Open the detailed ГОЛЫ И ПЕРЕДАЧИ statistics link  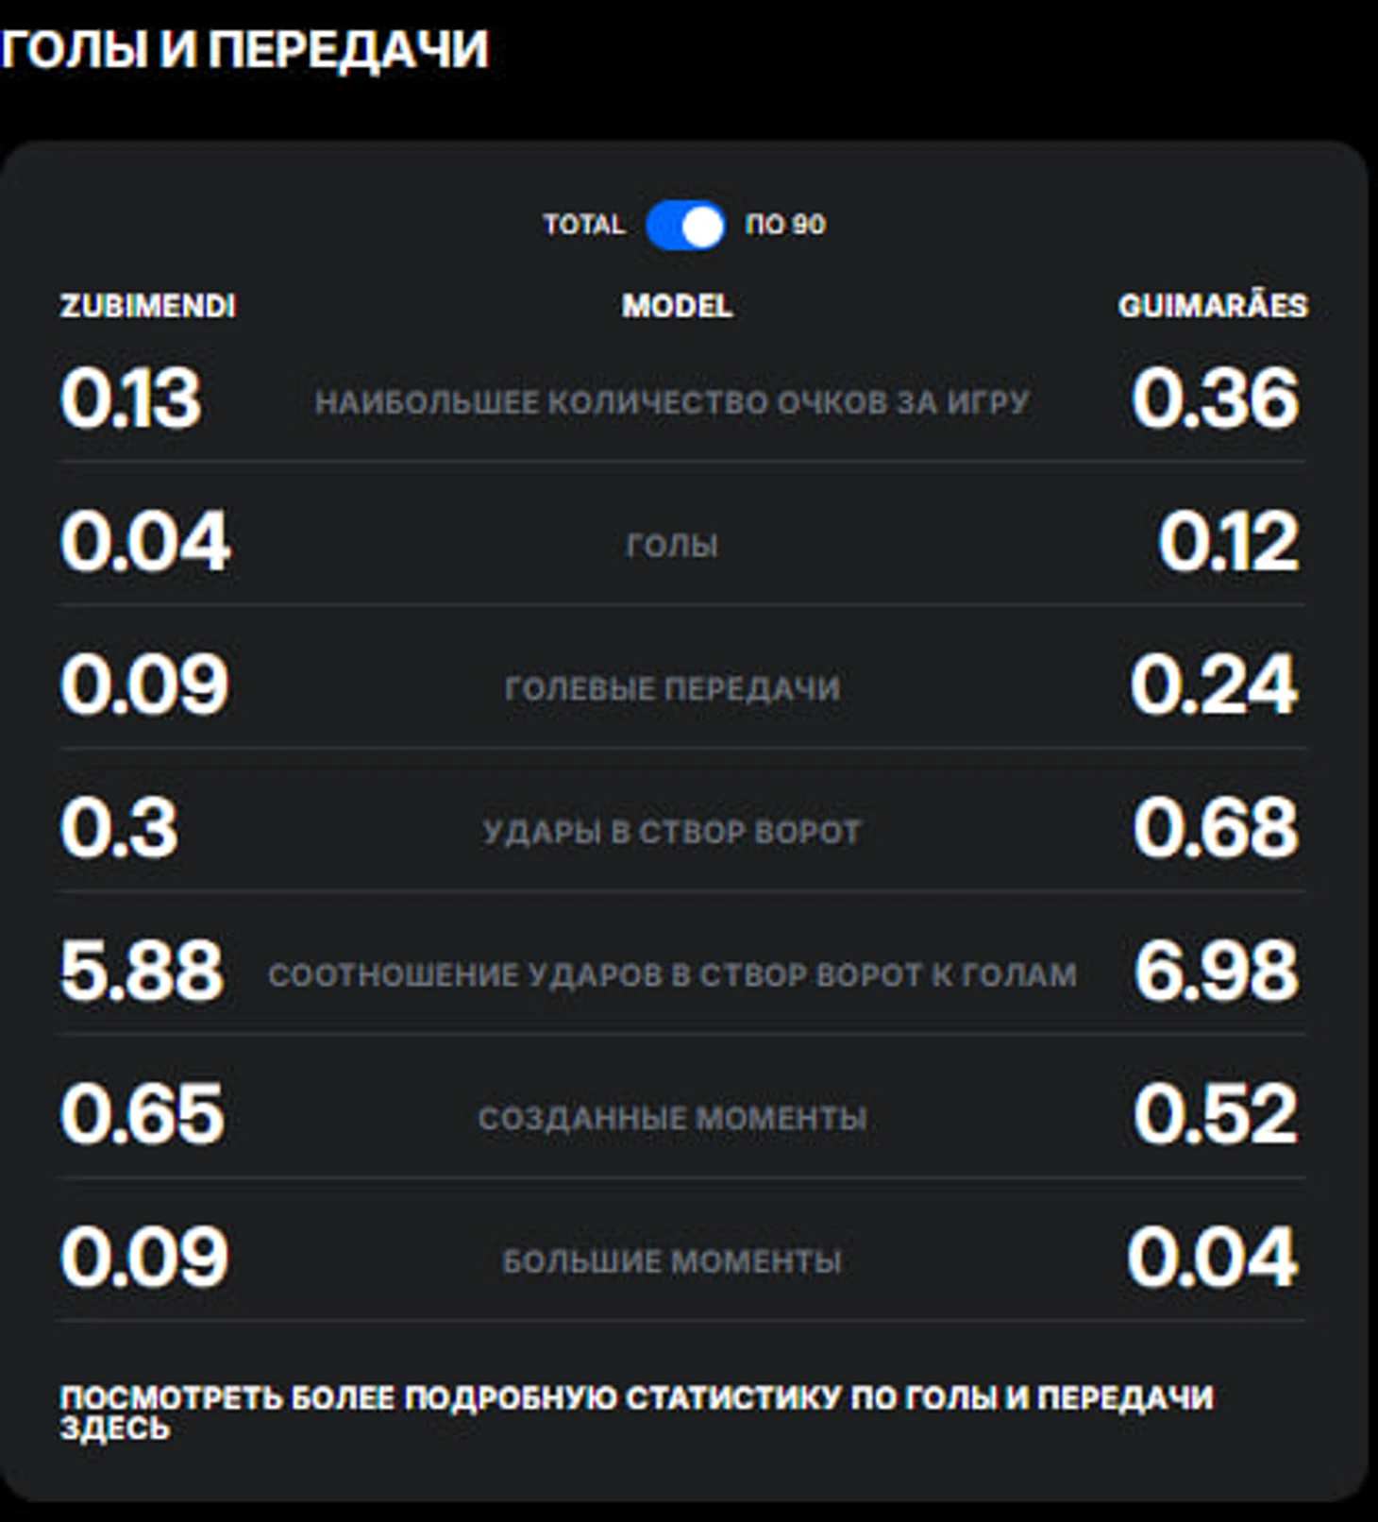point(636,1411)
